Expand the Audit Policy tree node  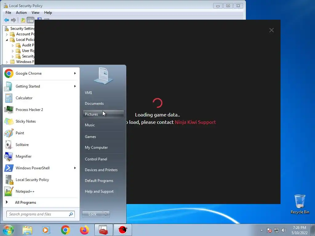tap(13, 45)
